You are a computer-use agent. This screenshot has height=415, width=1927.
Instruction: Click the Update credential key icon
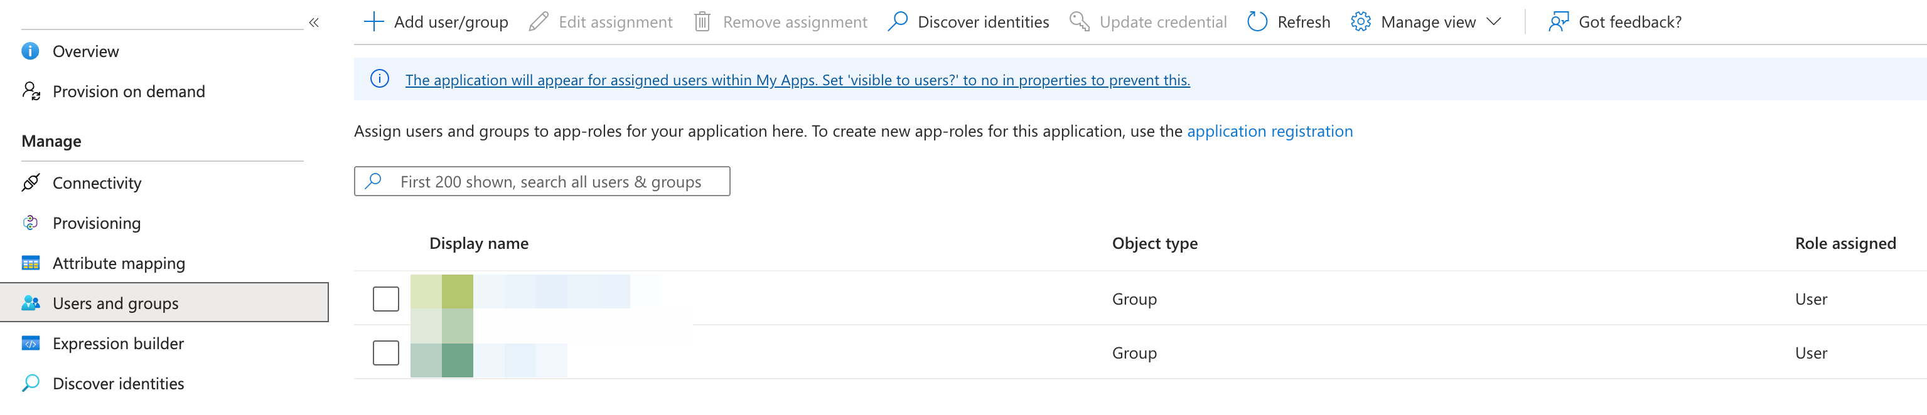1080,22
